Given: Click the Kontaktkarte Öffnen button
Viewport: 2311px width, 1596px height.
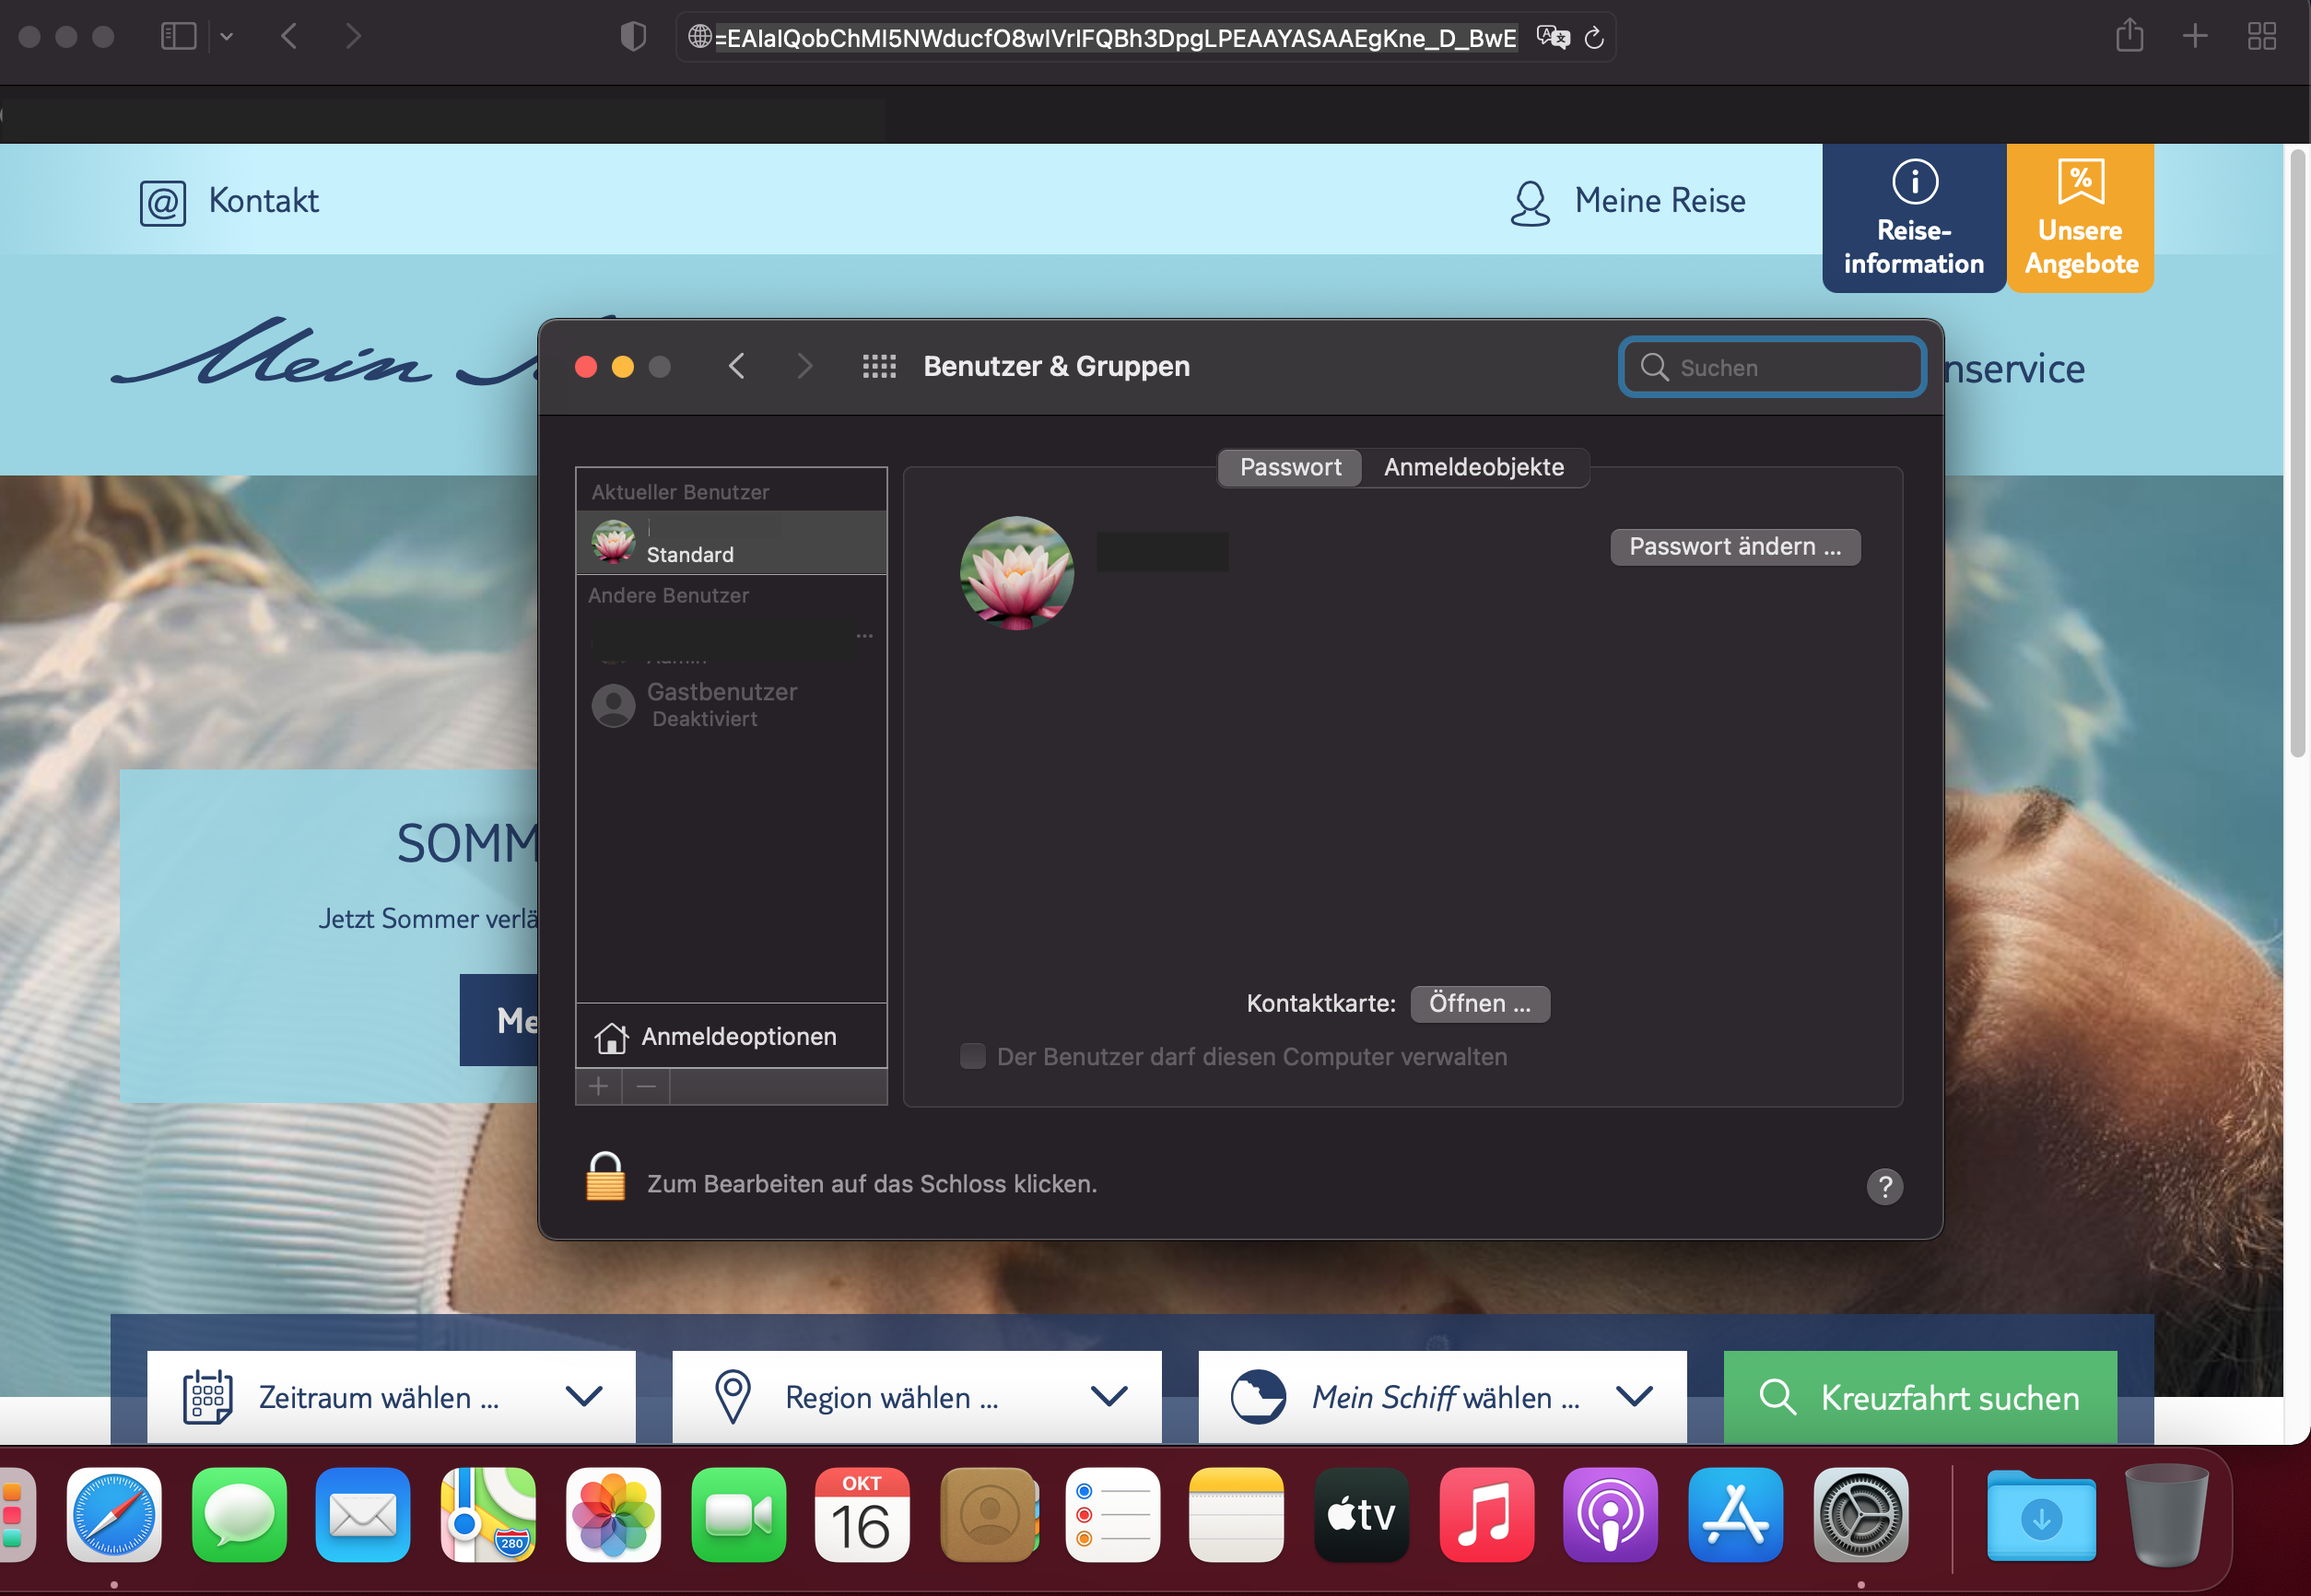Looking at the screenshot, I should click(x=1479, y=1004).
